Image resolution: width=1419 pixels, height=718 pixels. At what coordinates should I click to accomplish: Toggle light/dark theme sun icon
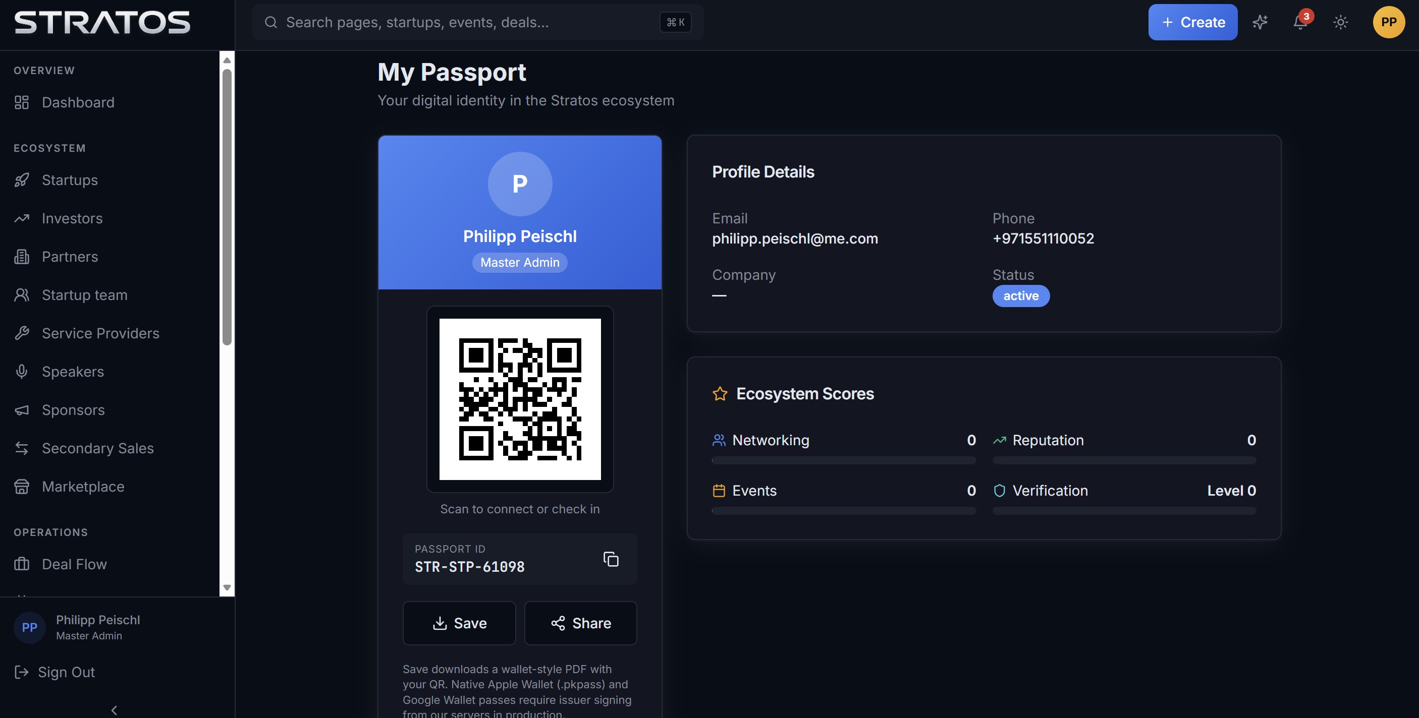1341,22
